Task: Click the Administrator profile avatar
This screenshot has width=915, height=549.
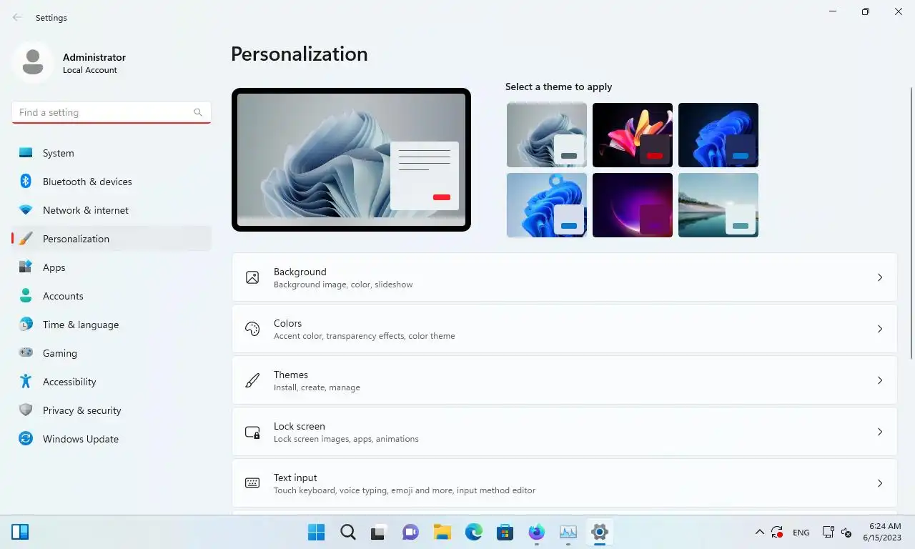Action: [32, 62]
